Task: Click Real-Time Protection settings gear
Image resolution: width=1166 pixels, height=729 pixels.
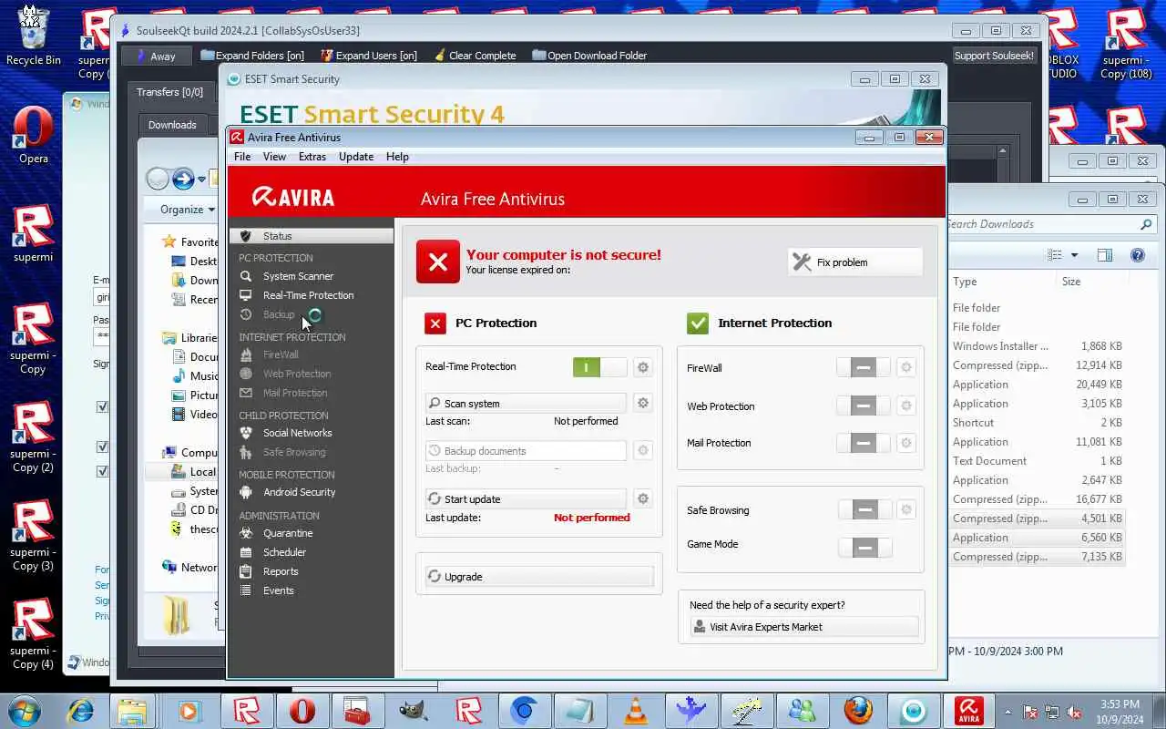Action: coord(643,367)
